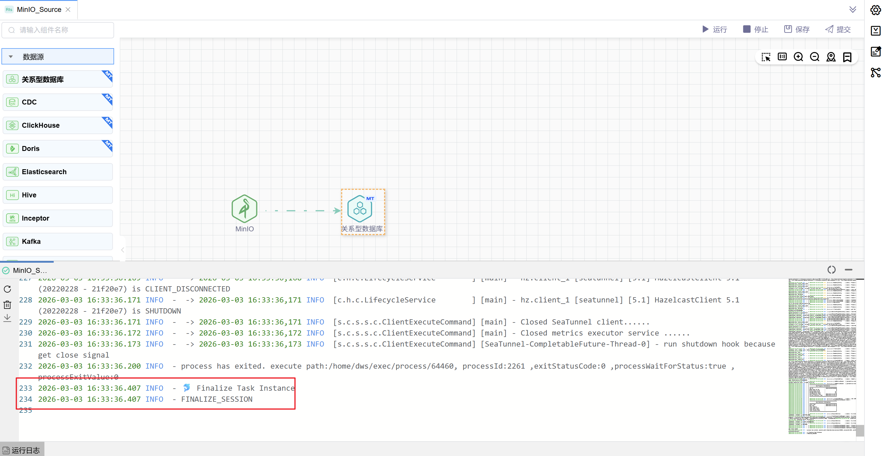This screenshot has width=883, height=456.
Task: Expand the tab list chevron
Action: point(853,9)
